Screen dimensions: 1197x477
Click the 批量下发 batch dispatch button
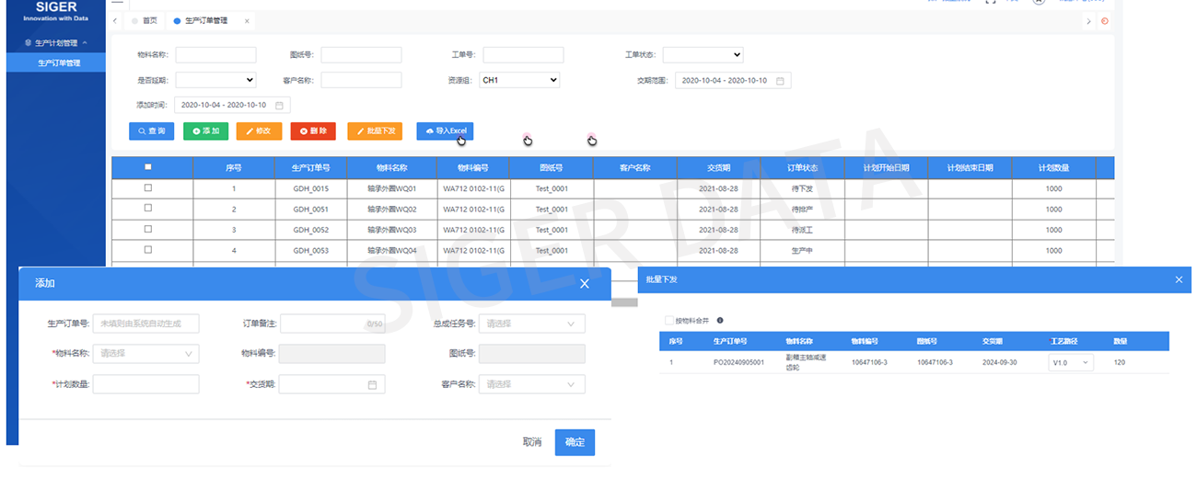click(375, 131)
